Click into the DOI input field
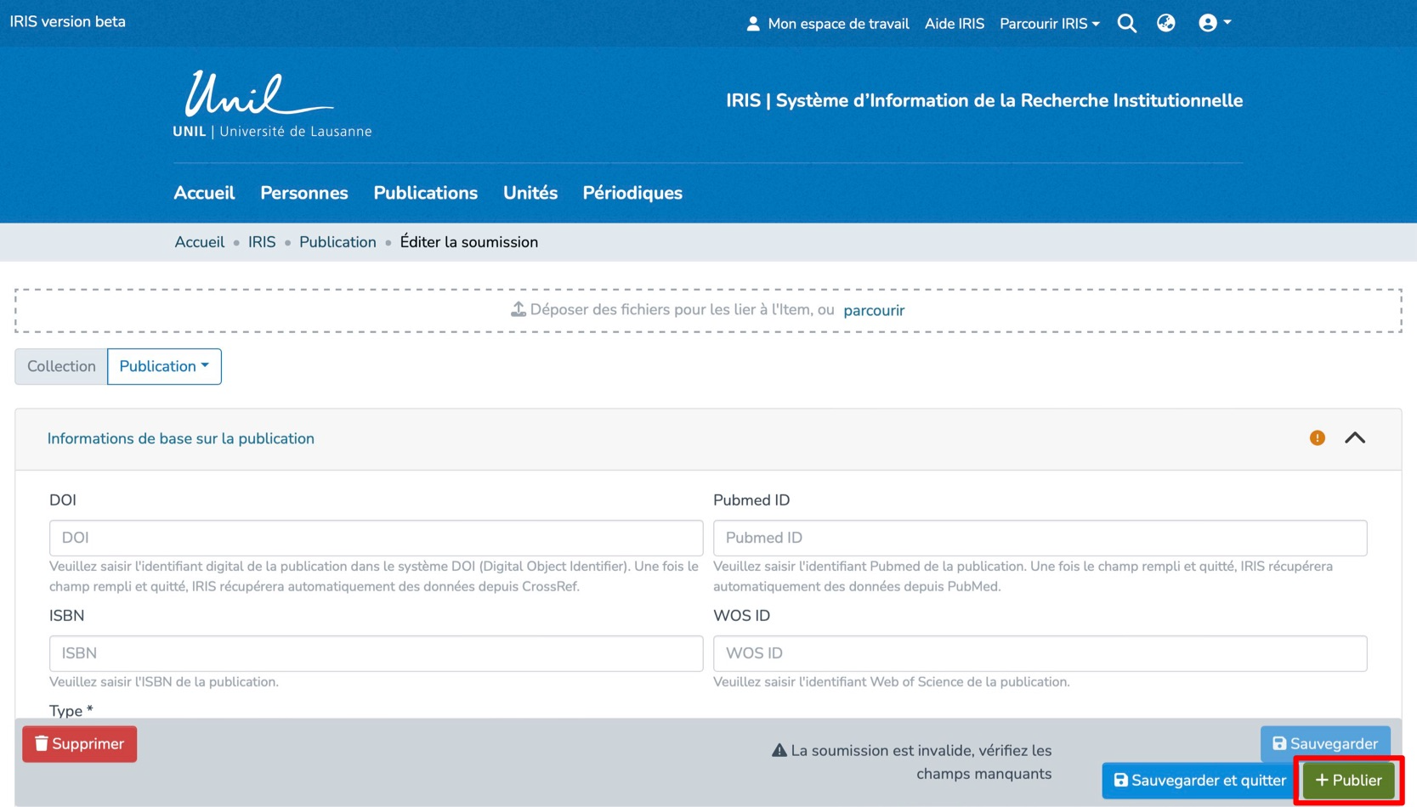 pos(376,539)
